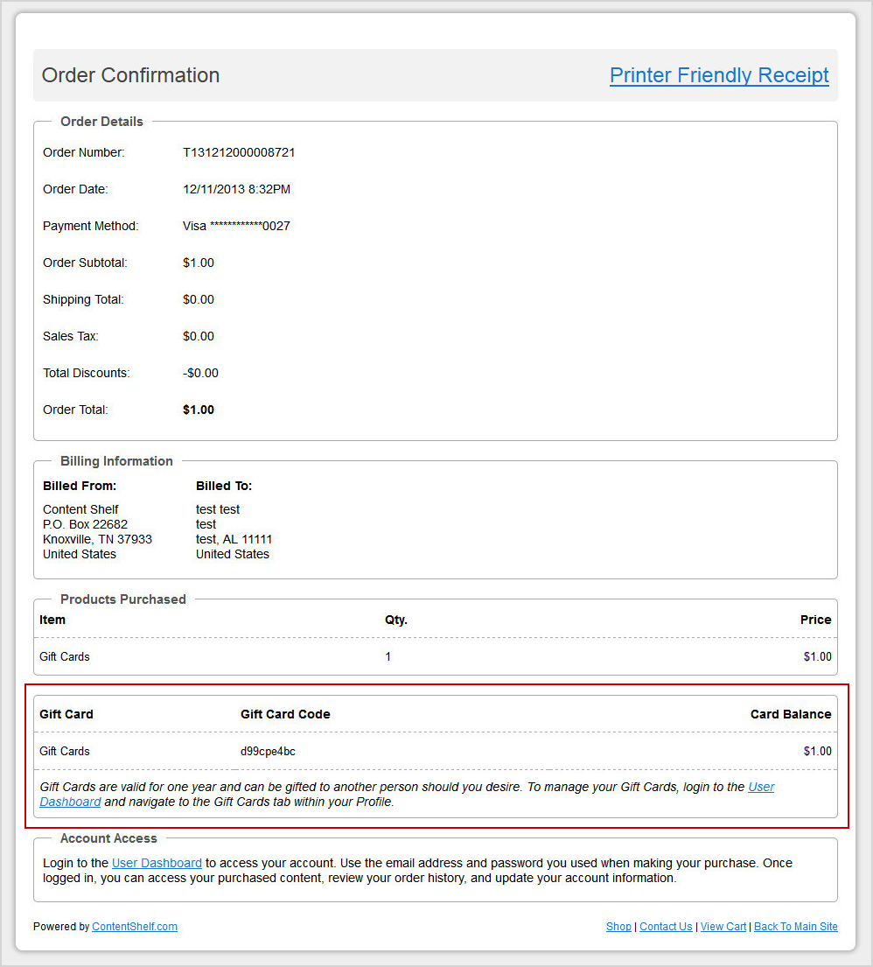This screenshot has height=967, width=873.
Task: Open View Cart in the footer
Action: (x=723, y=927)
